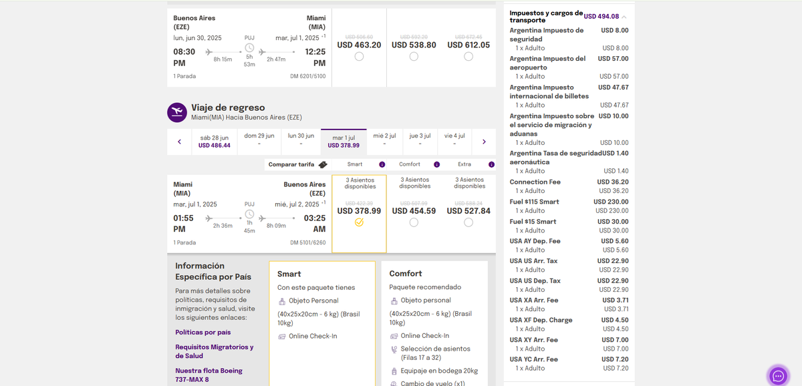Image resolution: width=802 pixels, height=386 pixels.
Task: Click the Extra fare info icon
Action: point(489,164)
